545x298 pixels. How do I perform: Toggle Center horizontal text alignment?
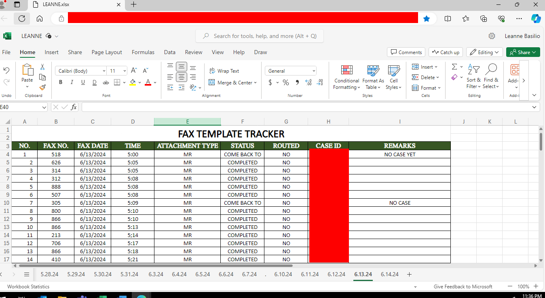182,77
